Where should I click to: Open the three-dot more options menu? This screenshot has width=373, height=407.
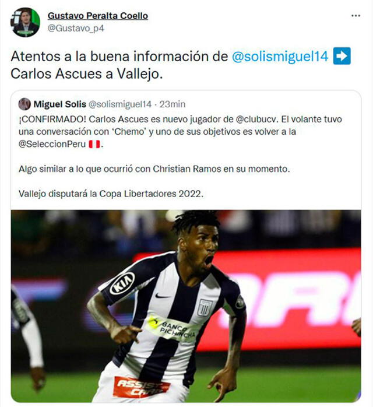[x=356, y=16]
